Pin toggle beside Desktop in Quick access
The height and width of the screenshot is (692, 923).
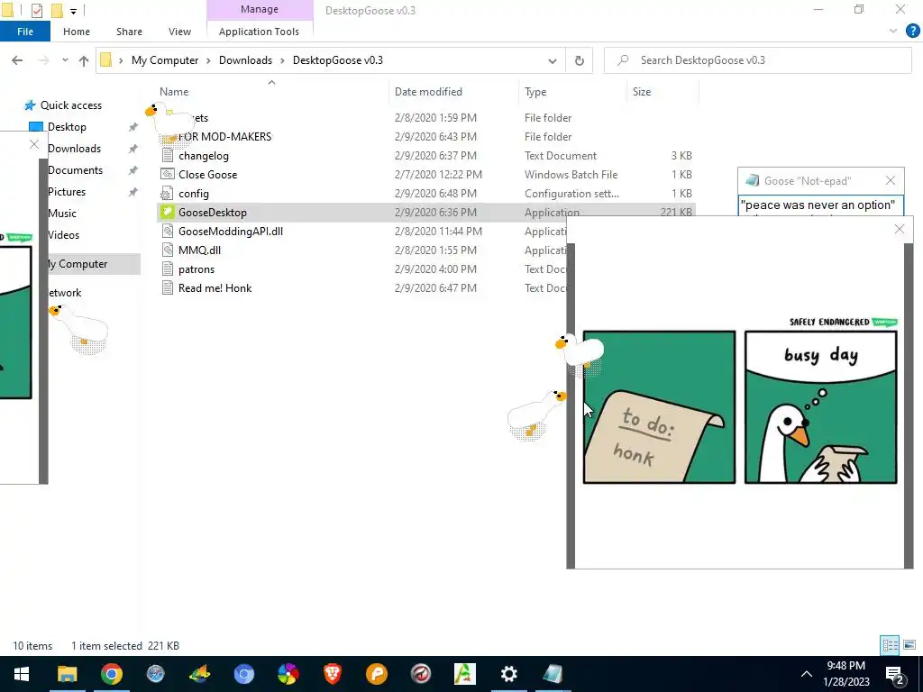133,127
